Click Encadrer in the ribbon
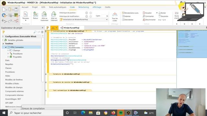 point(147,13)
